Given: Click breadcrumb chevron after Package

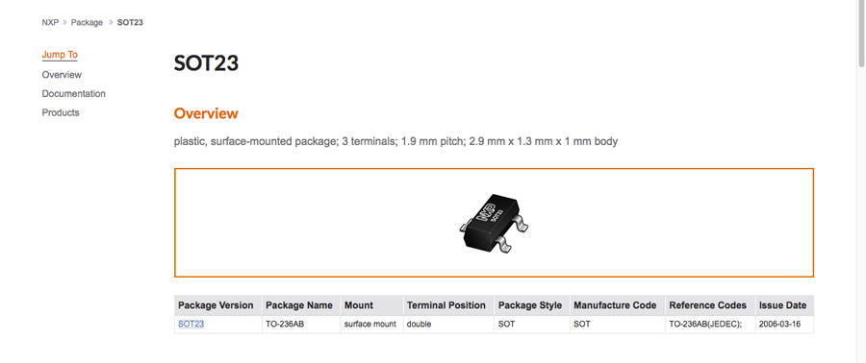Looking at the screenshot, I should [x=110, y=23].
